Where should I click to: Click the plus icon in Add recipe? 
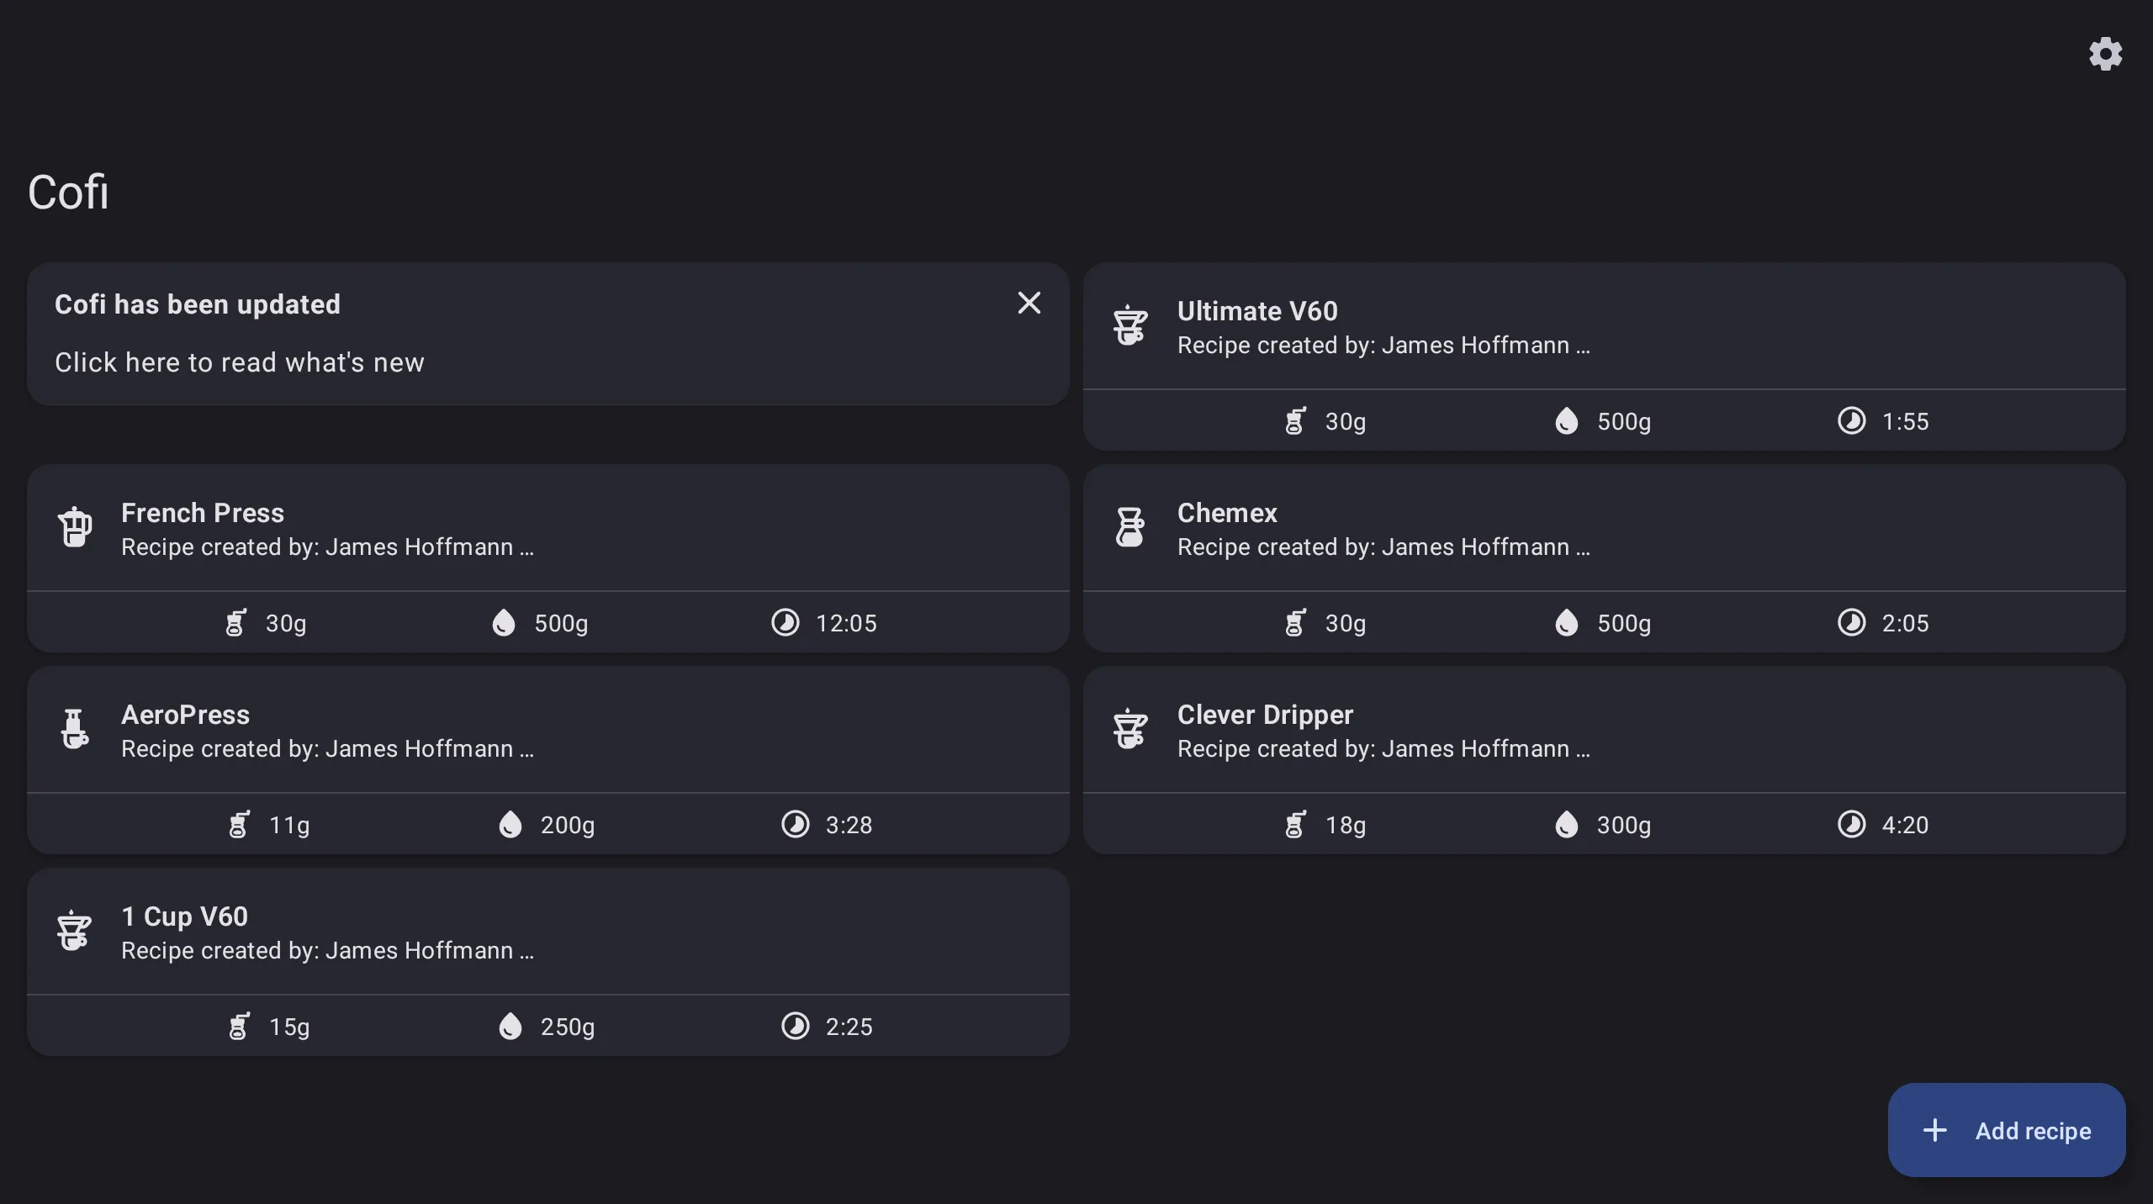click(x=1937, y=1129)
